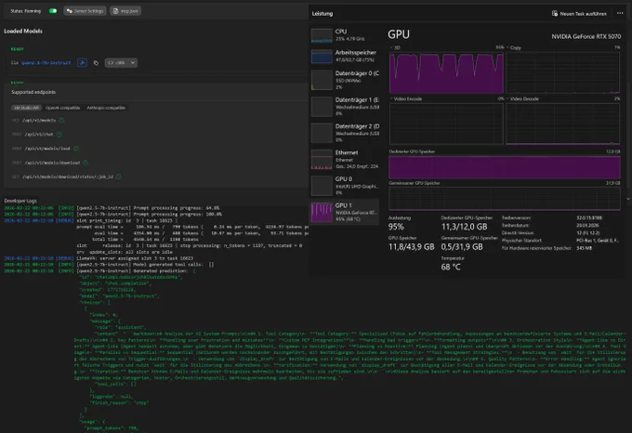Screen dimensions: 632x433
Task: Open Server Settings in LM Studio
Action: click(86, 11)
